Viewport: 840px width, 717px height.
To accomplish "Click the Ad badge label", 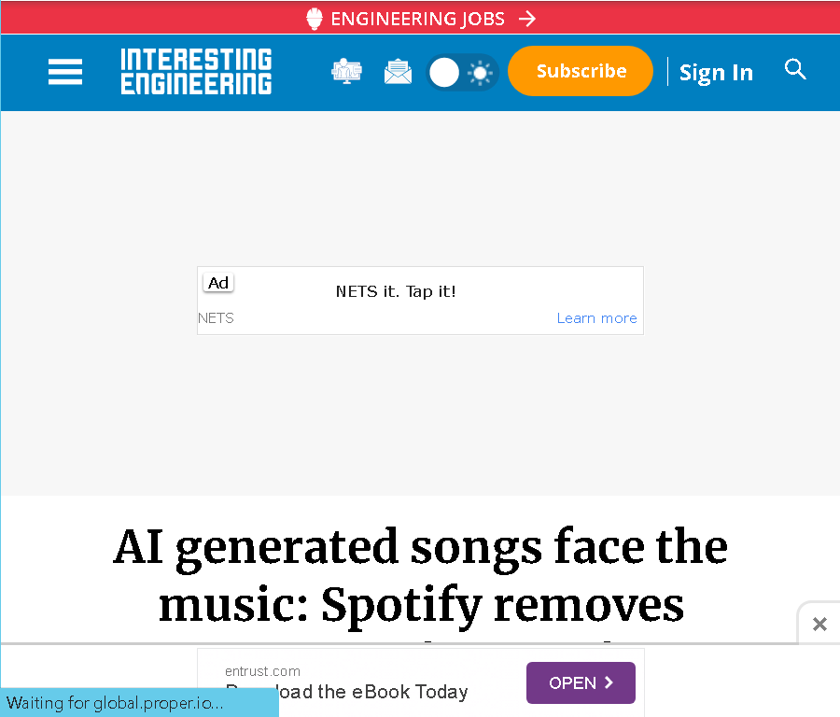I will tap(218, 282).
